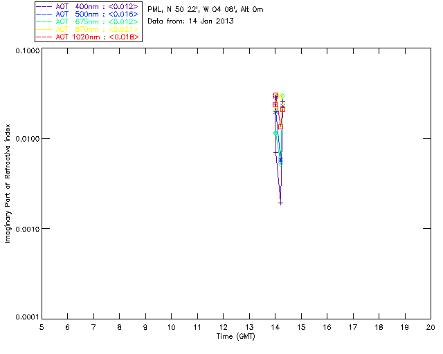The width and height of the screenshot is (443, 354).
Task: Select the AOT 870nm legend entry
Action: coord(88,29)
